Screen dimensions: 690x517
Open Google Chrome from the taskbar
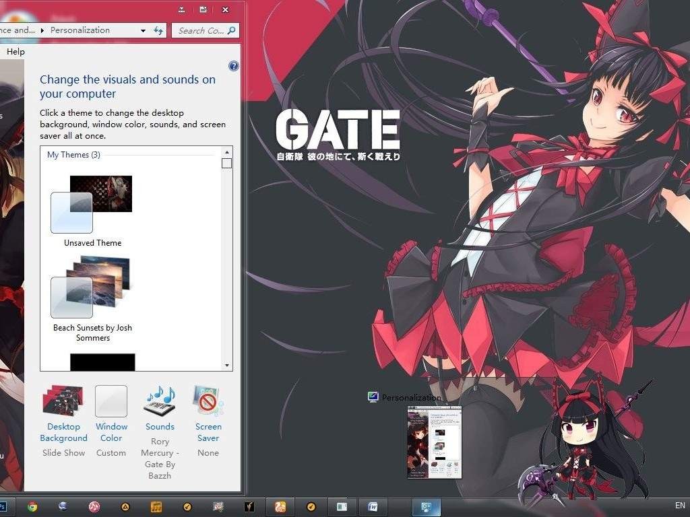(31, 506)
